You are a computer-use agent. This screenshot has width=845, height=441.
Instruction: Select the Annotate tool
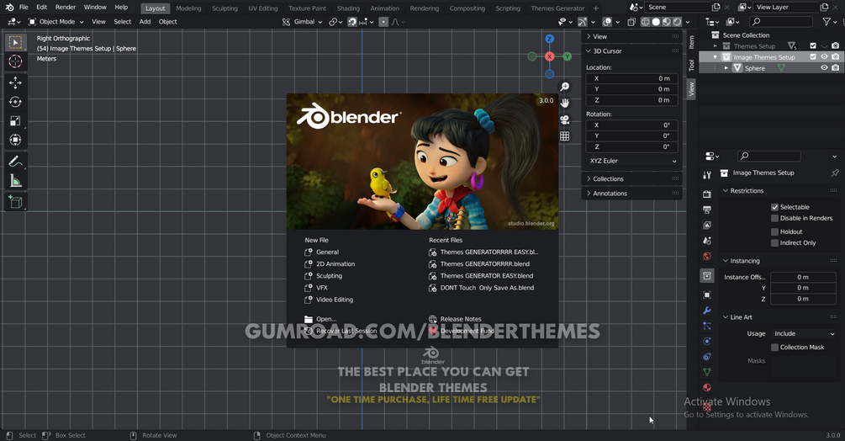coord(15,162)
